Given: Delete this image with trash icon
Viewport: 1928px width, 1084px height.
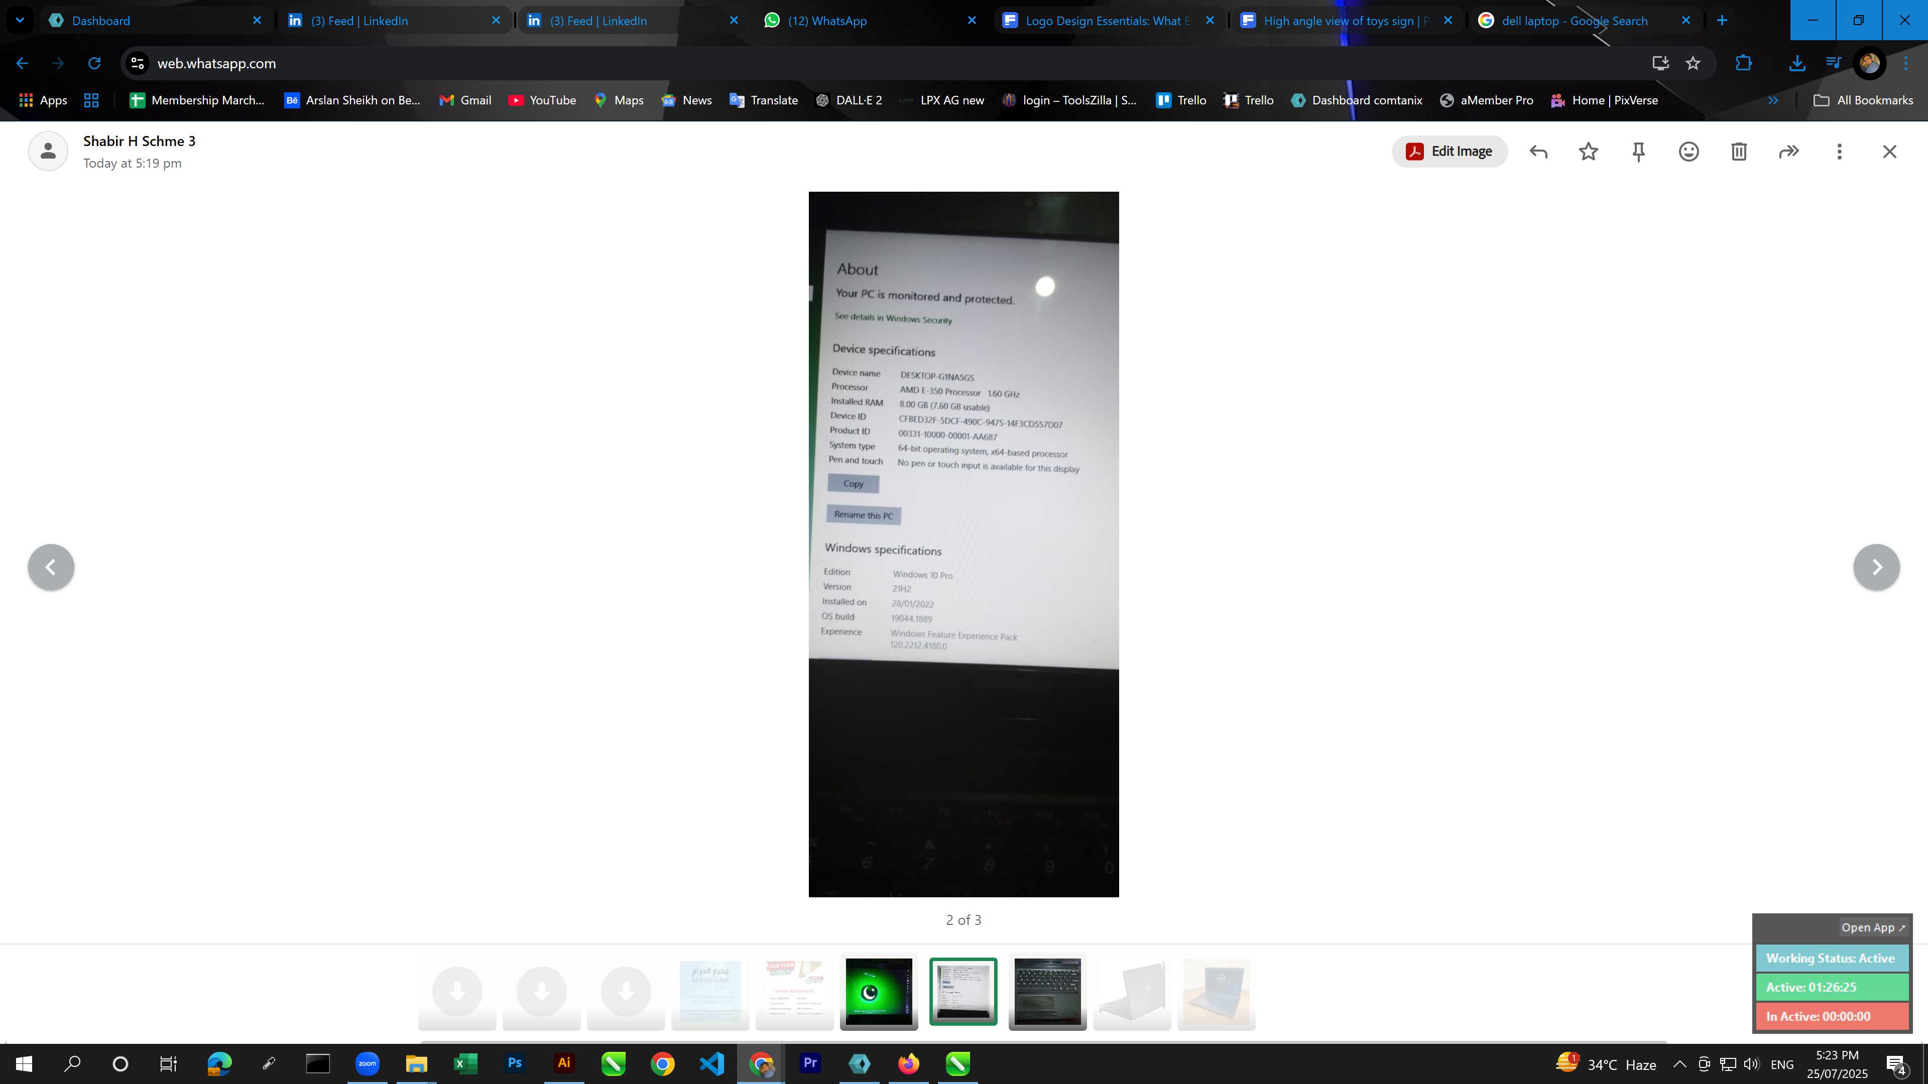Looking at the screenshot, I should pyautogui.click(x=1739, y=152).
